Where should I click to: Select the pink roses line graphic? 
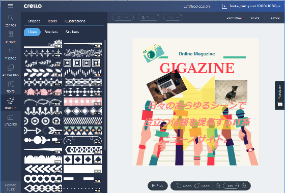[x=43, y=92]
